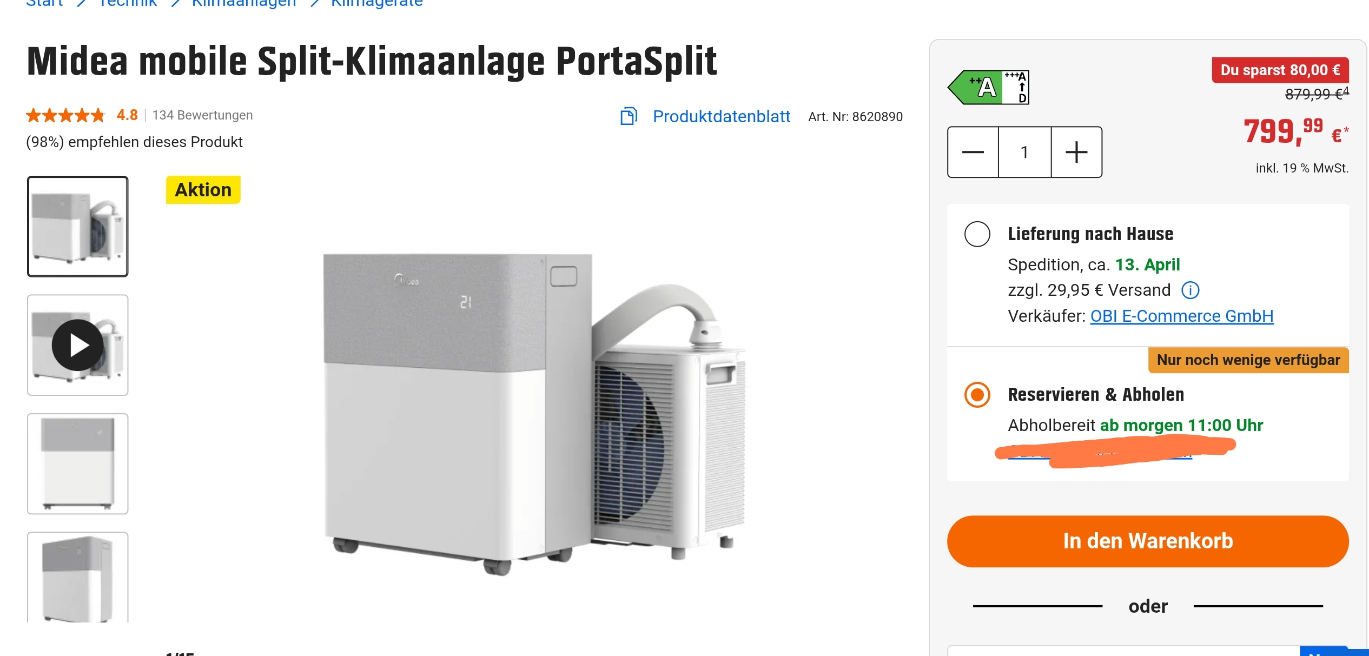
Task: Add product with In den Warenkorb button
Action: [x=1148, y=541]
